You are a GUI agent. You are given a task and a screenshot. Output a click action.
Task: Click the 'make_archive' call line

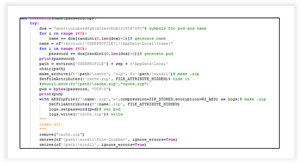(x=119, y=74)
